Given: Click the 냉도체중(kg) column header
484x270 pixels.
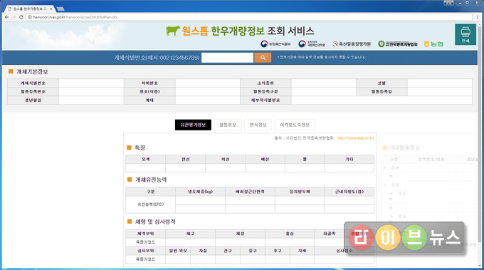Looking at the screenshot, I should click(x=200, y=192).
